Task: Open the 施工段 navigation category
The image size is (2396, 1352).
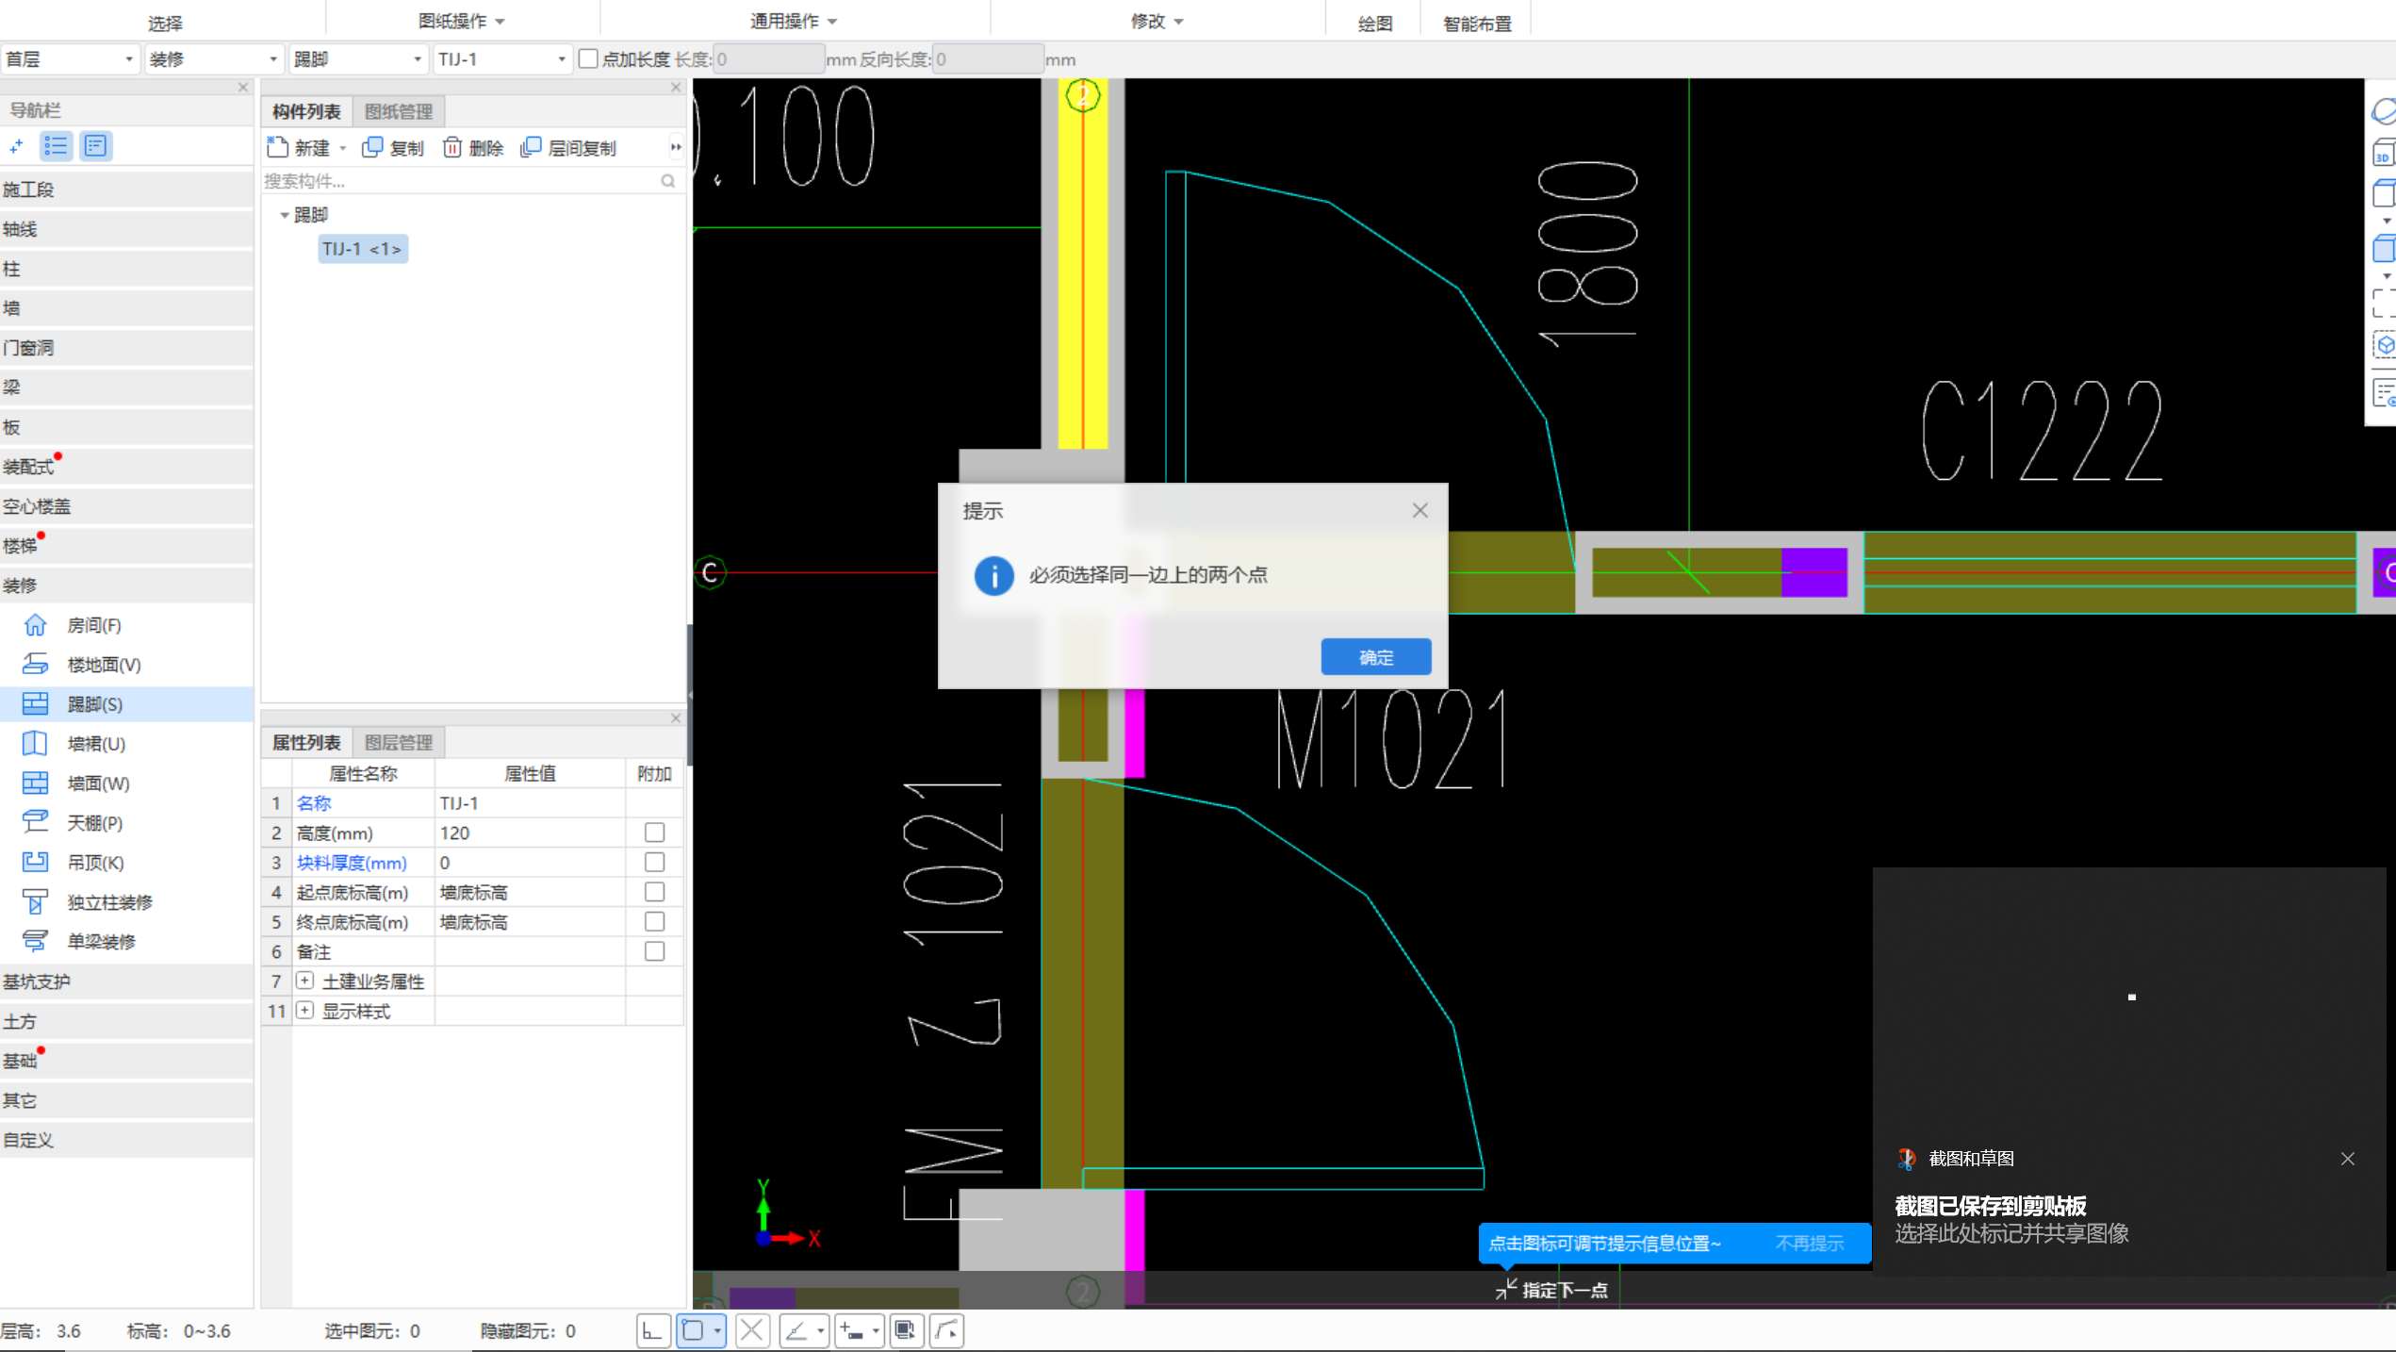Action: click(x=126, y=190)
